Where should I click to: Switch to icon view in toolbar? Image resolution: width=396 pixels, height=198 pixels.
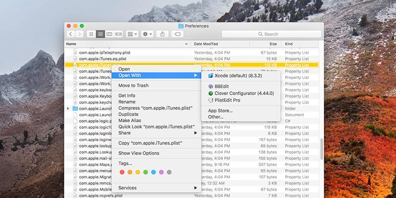click(92, 34)
